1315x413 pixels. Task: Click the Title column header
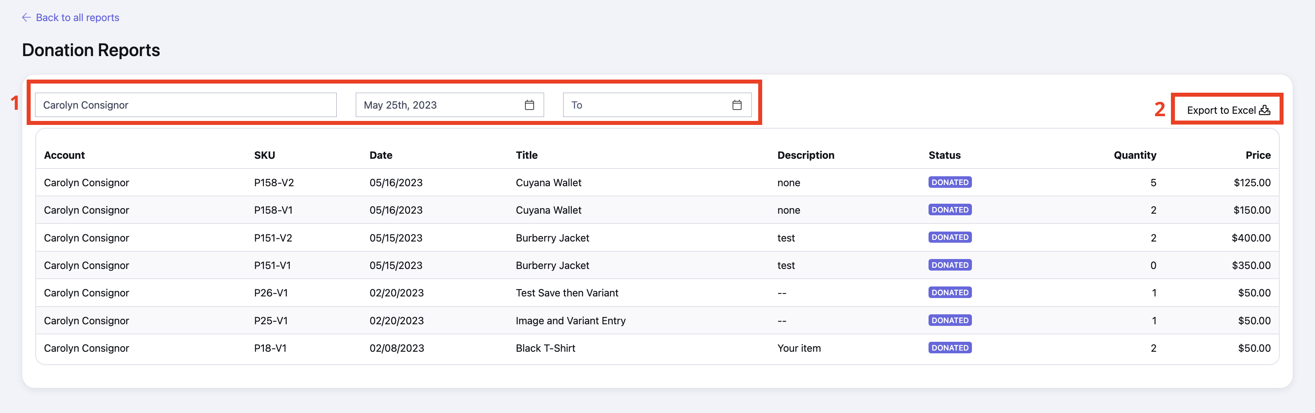[x=526, y=155]
